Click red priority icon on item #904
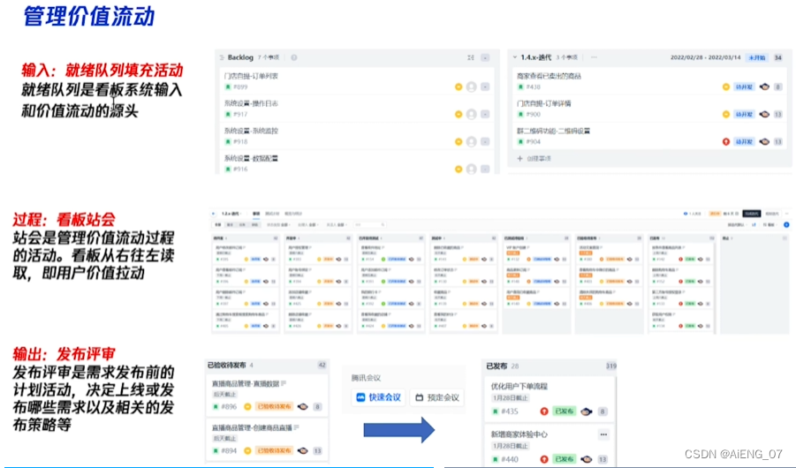Viewport: 796px width, 468px height. tap(726, 141)
